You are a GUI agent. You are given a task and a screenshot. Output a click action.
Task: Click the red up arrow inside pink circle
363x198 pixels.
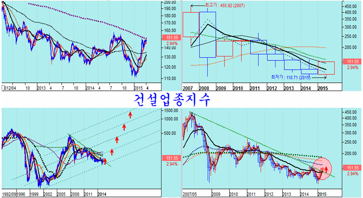pos(326,169)
